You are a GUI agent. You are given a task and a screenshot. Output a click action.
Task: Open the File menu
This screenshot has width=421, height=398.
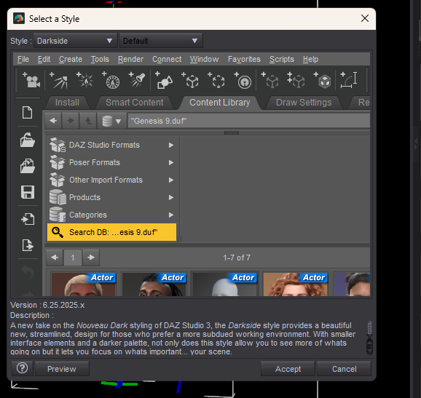[x=23, y=59]
